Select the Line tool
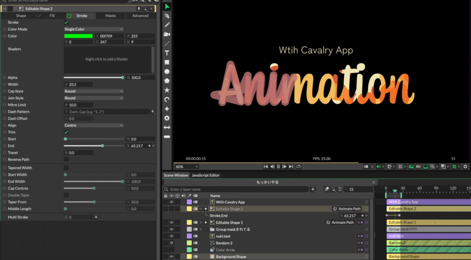 click(x=167, y=43)
